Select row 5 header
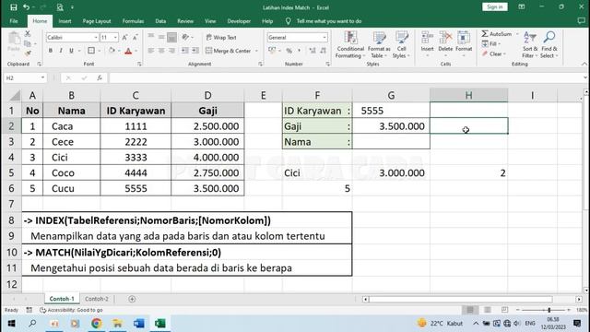The image size is (590, 332). pos(11,172)
